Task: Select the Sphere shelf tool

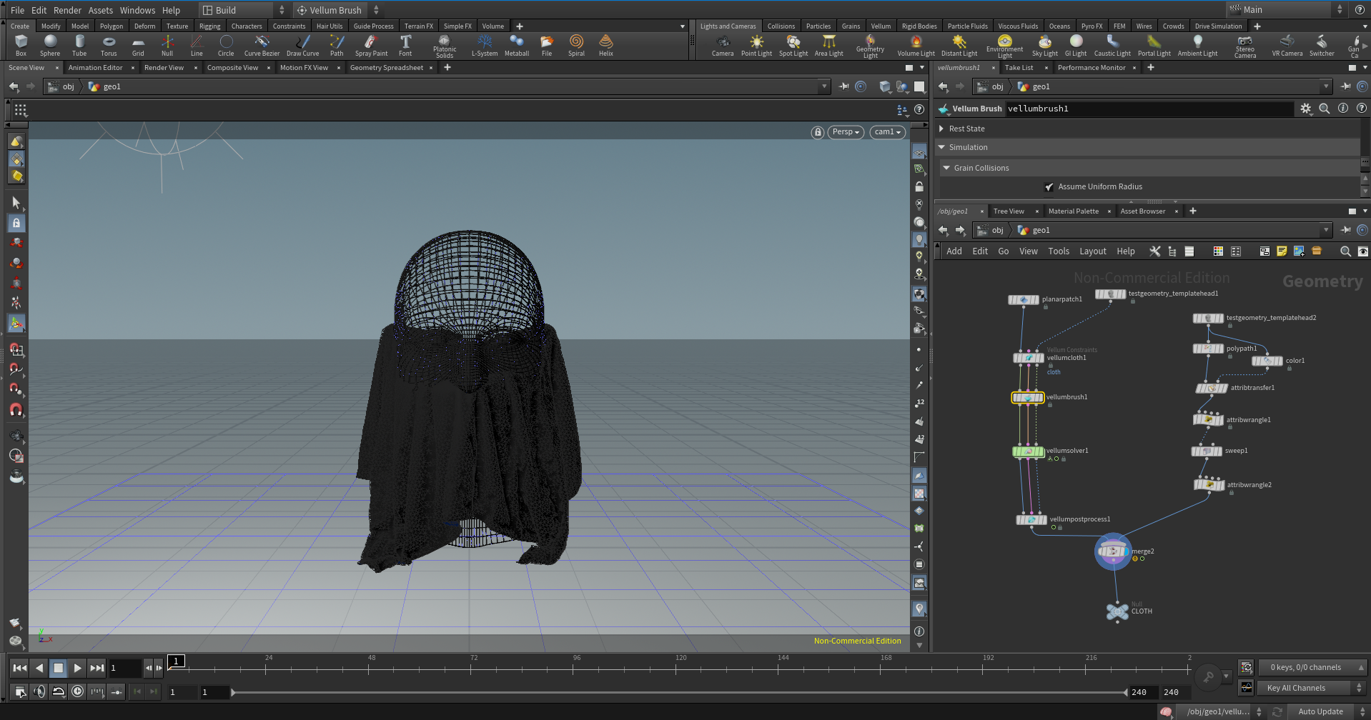Action: point(50,46)
